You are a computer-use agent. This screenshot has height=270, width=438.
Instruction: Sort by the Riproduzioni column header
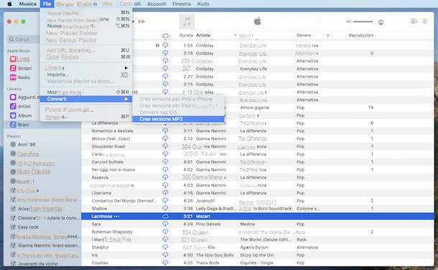[361, 35]
